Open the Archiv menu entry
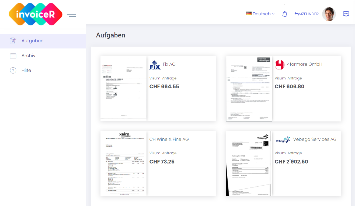Screen dimensions: 355x206 pos(28,55)
